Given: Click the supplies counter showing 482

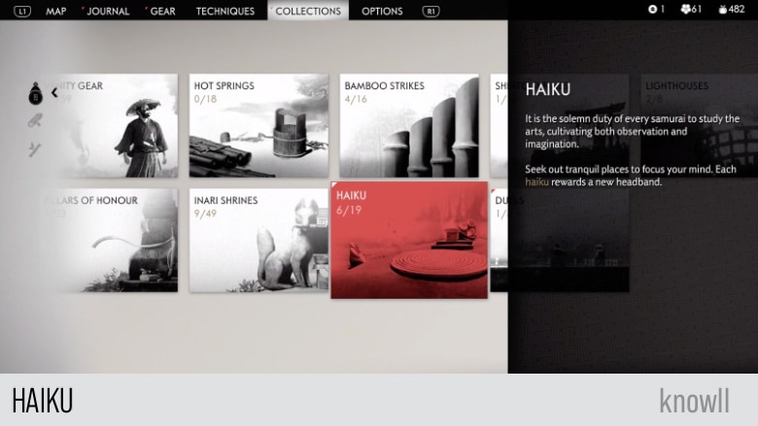Looking at the screenshot, I should 732,9.
